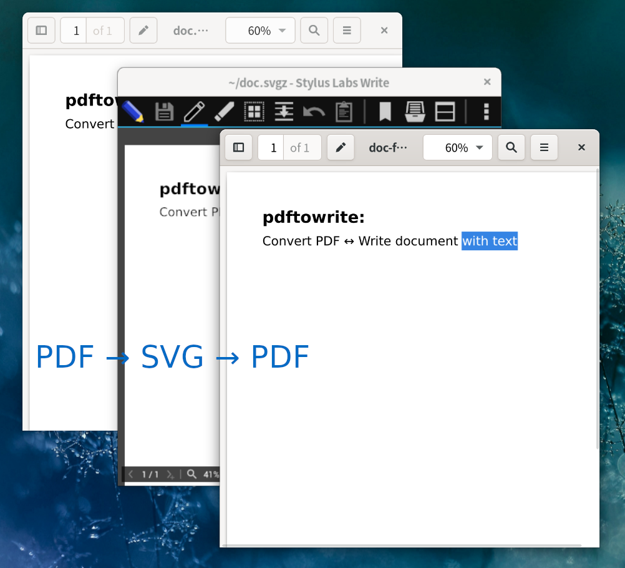Click the Bookmark icon in Write
This screenshot has width=625, height=568.
coord(385,111)
